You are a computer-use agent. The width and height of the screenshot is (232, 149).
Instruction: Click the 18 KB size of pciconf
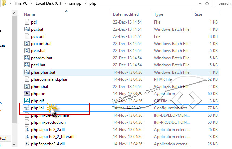[x=213, y=36]
